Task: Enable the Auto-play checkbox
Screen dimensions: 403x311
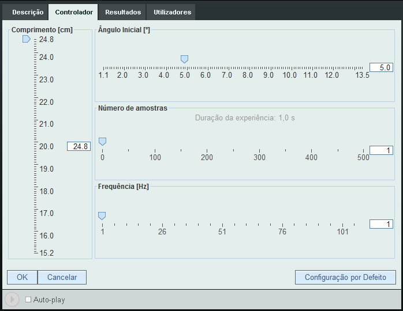Action: click(x=28, y=299)
